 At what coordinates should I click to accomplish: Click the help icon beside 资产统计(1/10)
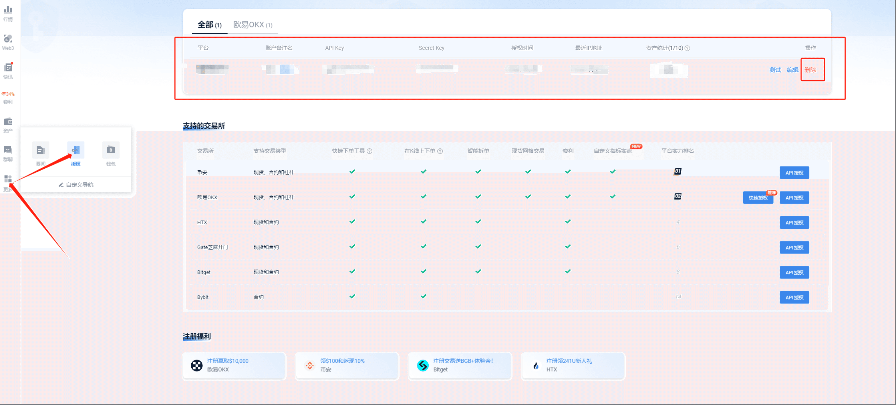click(x=687, y=48)
